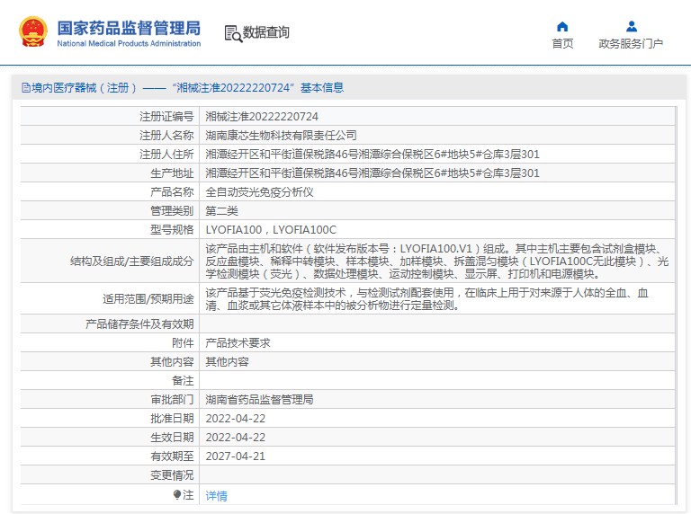
Task: Click the national emblem logo
Action: tap(33, 31)
